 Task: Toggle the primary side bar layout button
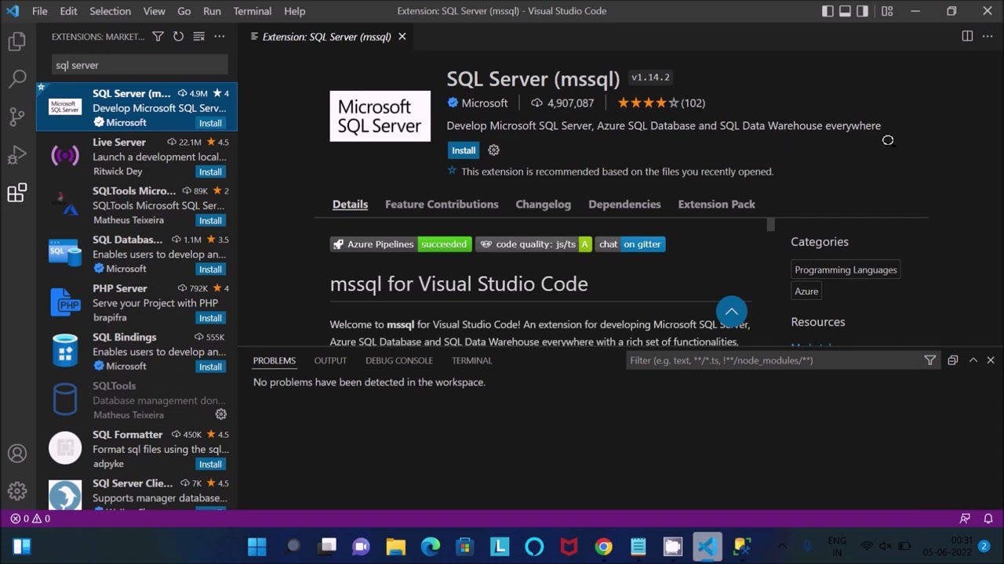tap(828, 11)
